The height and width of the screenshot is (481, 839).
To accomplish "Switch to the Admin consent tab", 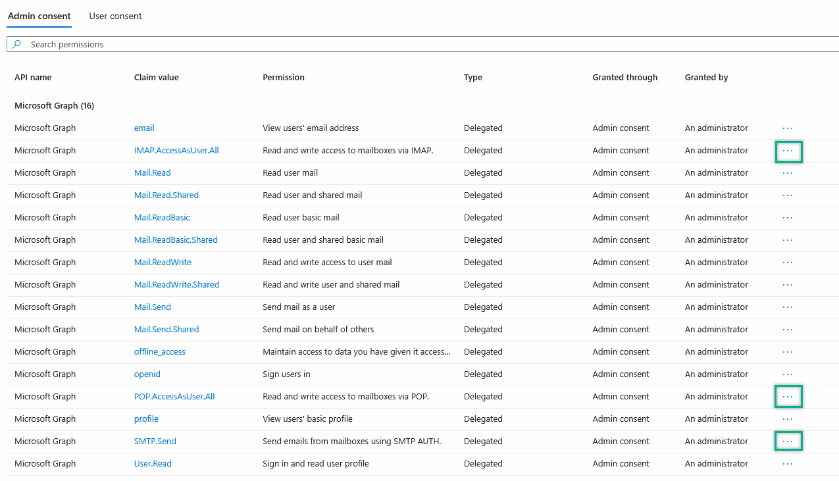I will 39,16.
